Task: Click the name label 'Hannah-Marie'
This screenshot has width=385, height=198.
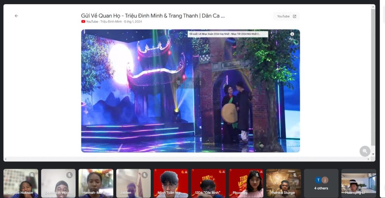Action: pos(94,193)
